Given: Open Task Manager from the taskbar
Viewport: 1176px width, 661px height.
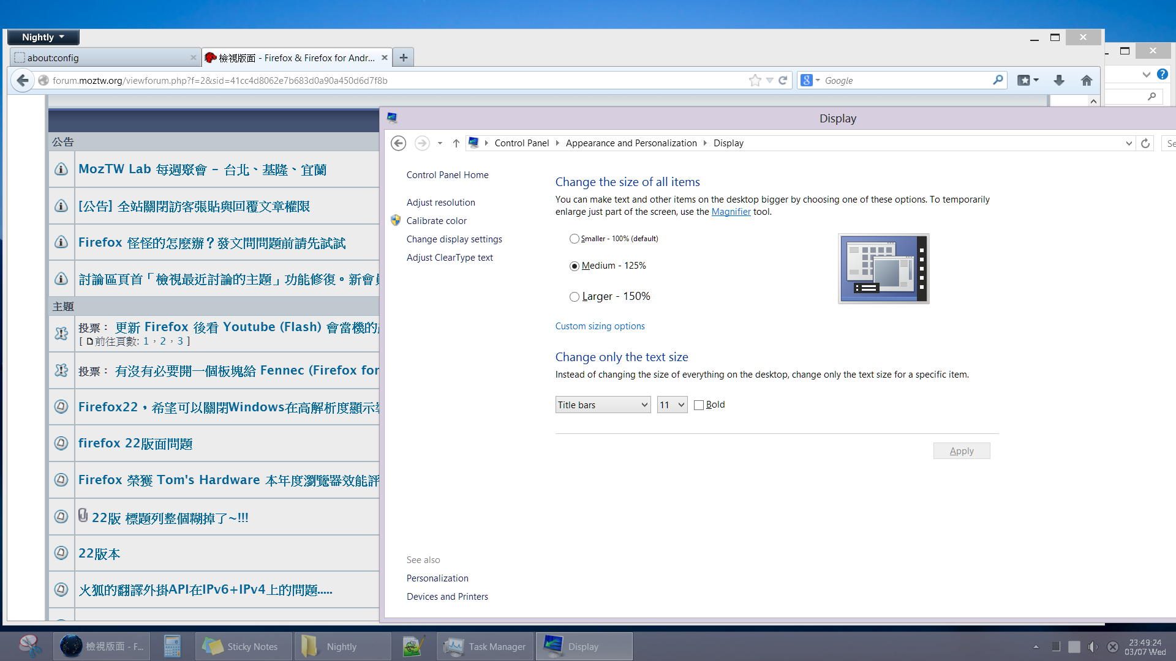Looking at the screenshot, I should coord(484,646).
